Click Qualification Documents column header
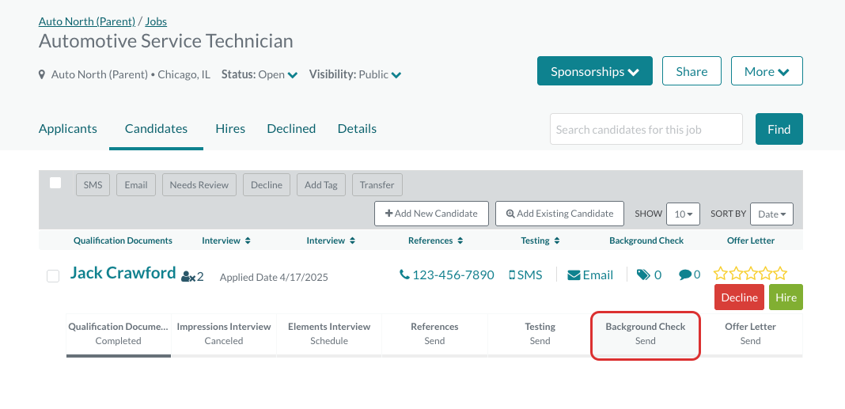 coord(123,240)
